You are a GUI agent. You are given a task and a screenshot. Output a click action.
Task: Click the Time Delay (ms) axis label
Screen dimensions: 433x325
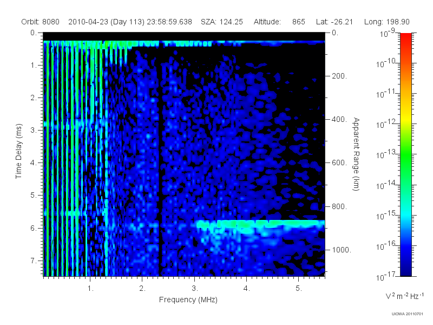click(x=18, y=151)
